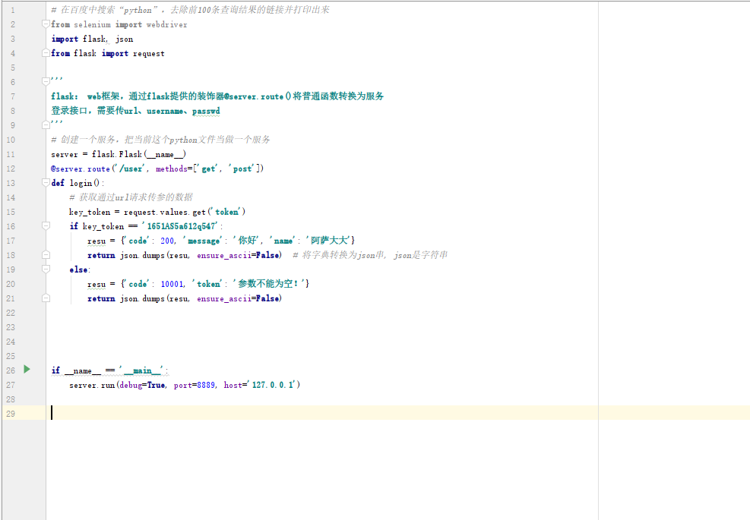Click the 'username' word in the docstring
Viewport: 750px width, 520px height.
point(165,111)
